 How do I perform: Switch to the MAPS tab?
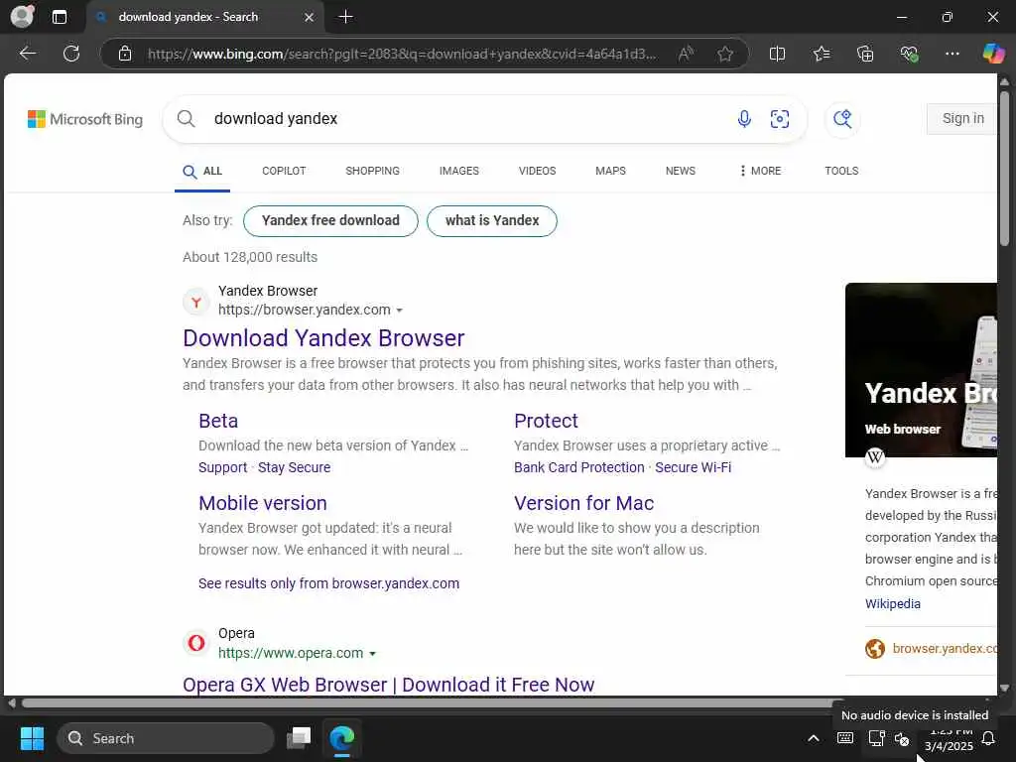pos(610,171)
